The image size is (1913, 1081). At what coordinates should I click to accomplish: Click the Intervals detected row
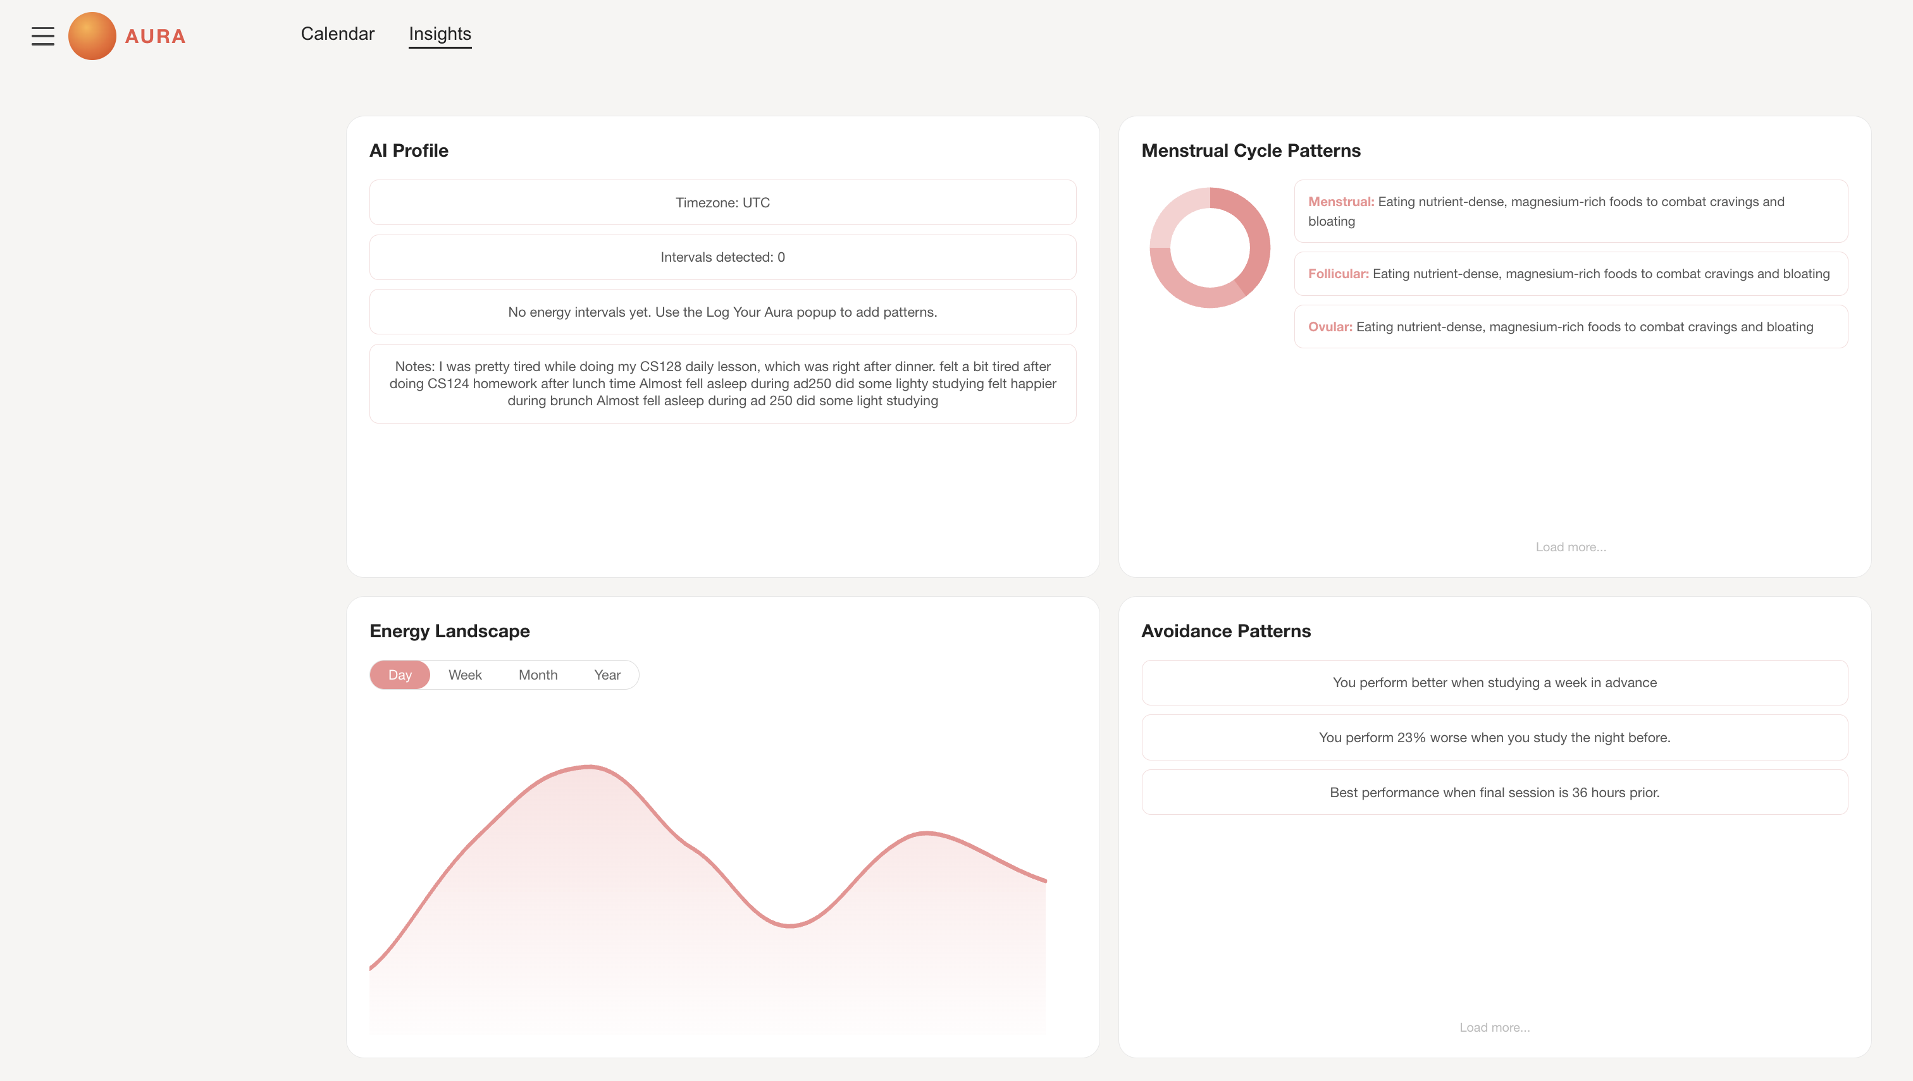[722, 257]
